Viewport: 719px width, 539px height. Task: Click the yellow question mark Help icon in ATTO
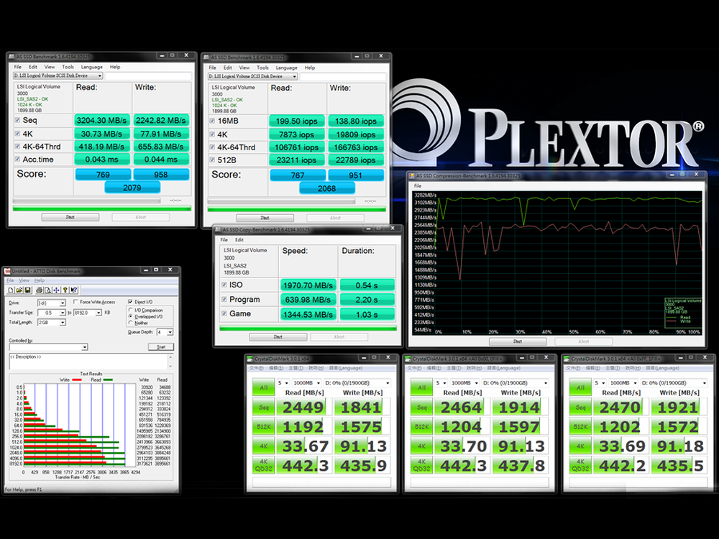(x=65, y=290)
